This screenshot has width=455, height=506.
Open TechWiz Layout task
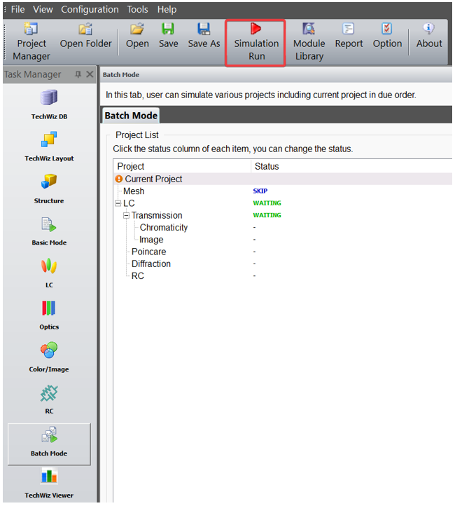[x=49, y=146]
